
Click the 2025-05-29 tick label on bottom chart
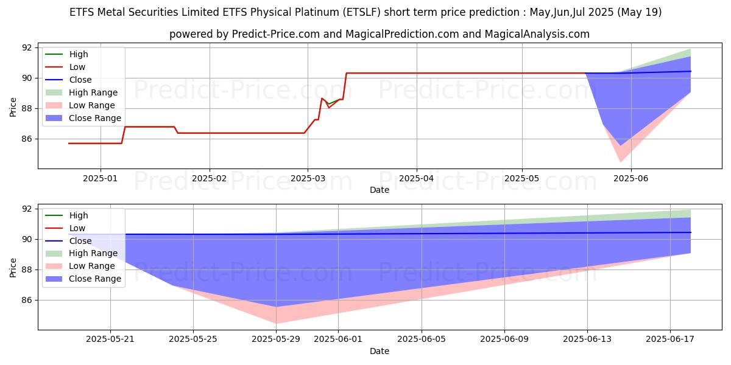(276, 340)
